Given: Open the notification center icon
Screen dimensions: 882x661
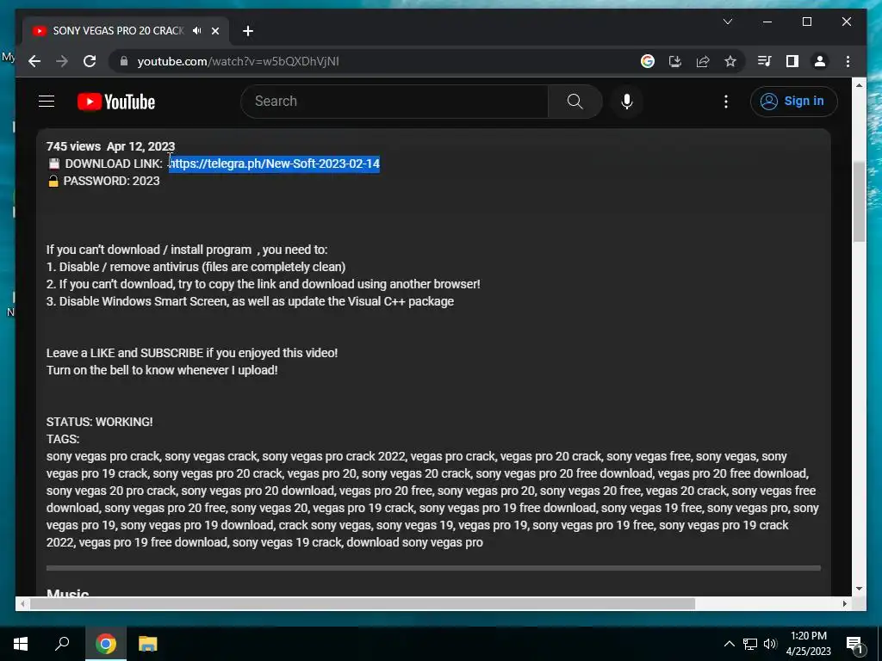Looking at the screenshot, I should click(x=854, y=645).
